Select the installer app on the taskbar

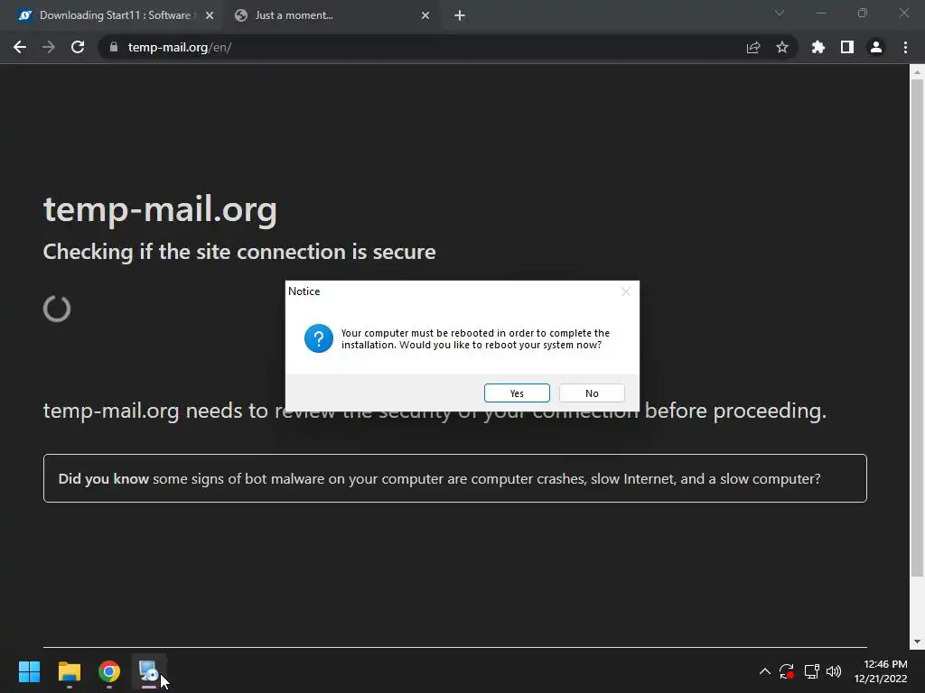(149, 671)
